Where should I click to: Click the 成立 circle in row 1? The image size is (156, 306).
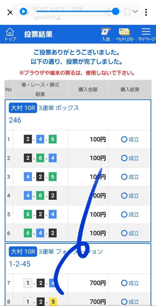point(124,139)
